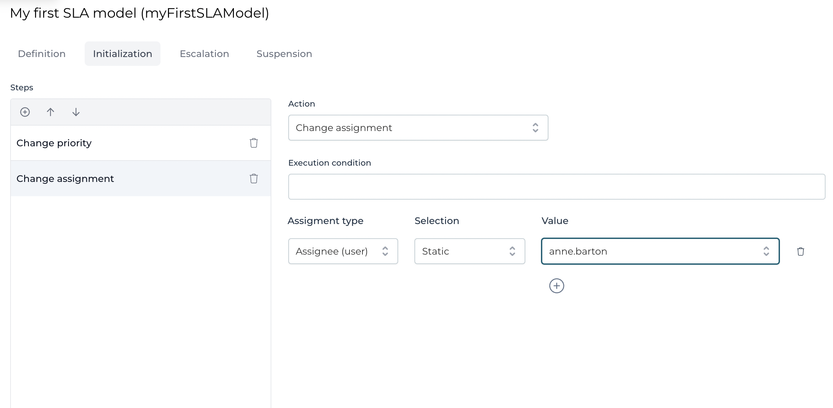Add another assignment with the plus button
833x408 pixels.
[556, 285]
